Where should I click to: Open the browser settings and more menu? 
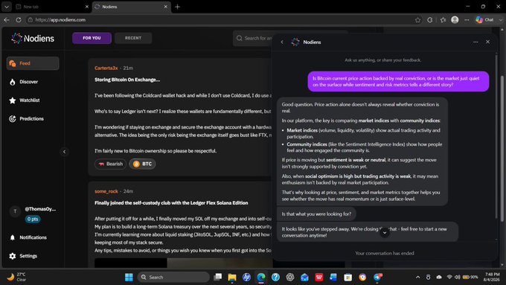(467, 19)
